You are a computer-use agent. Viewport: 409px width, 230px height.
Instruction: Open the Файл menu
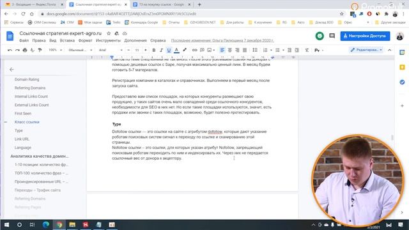point(24,40)
